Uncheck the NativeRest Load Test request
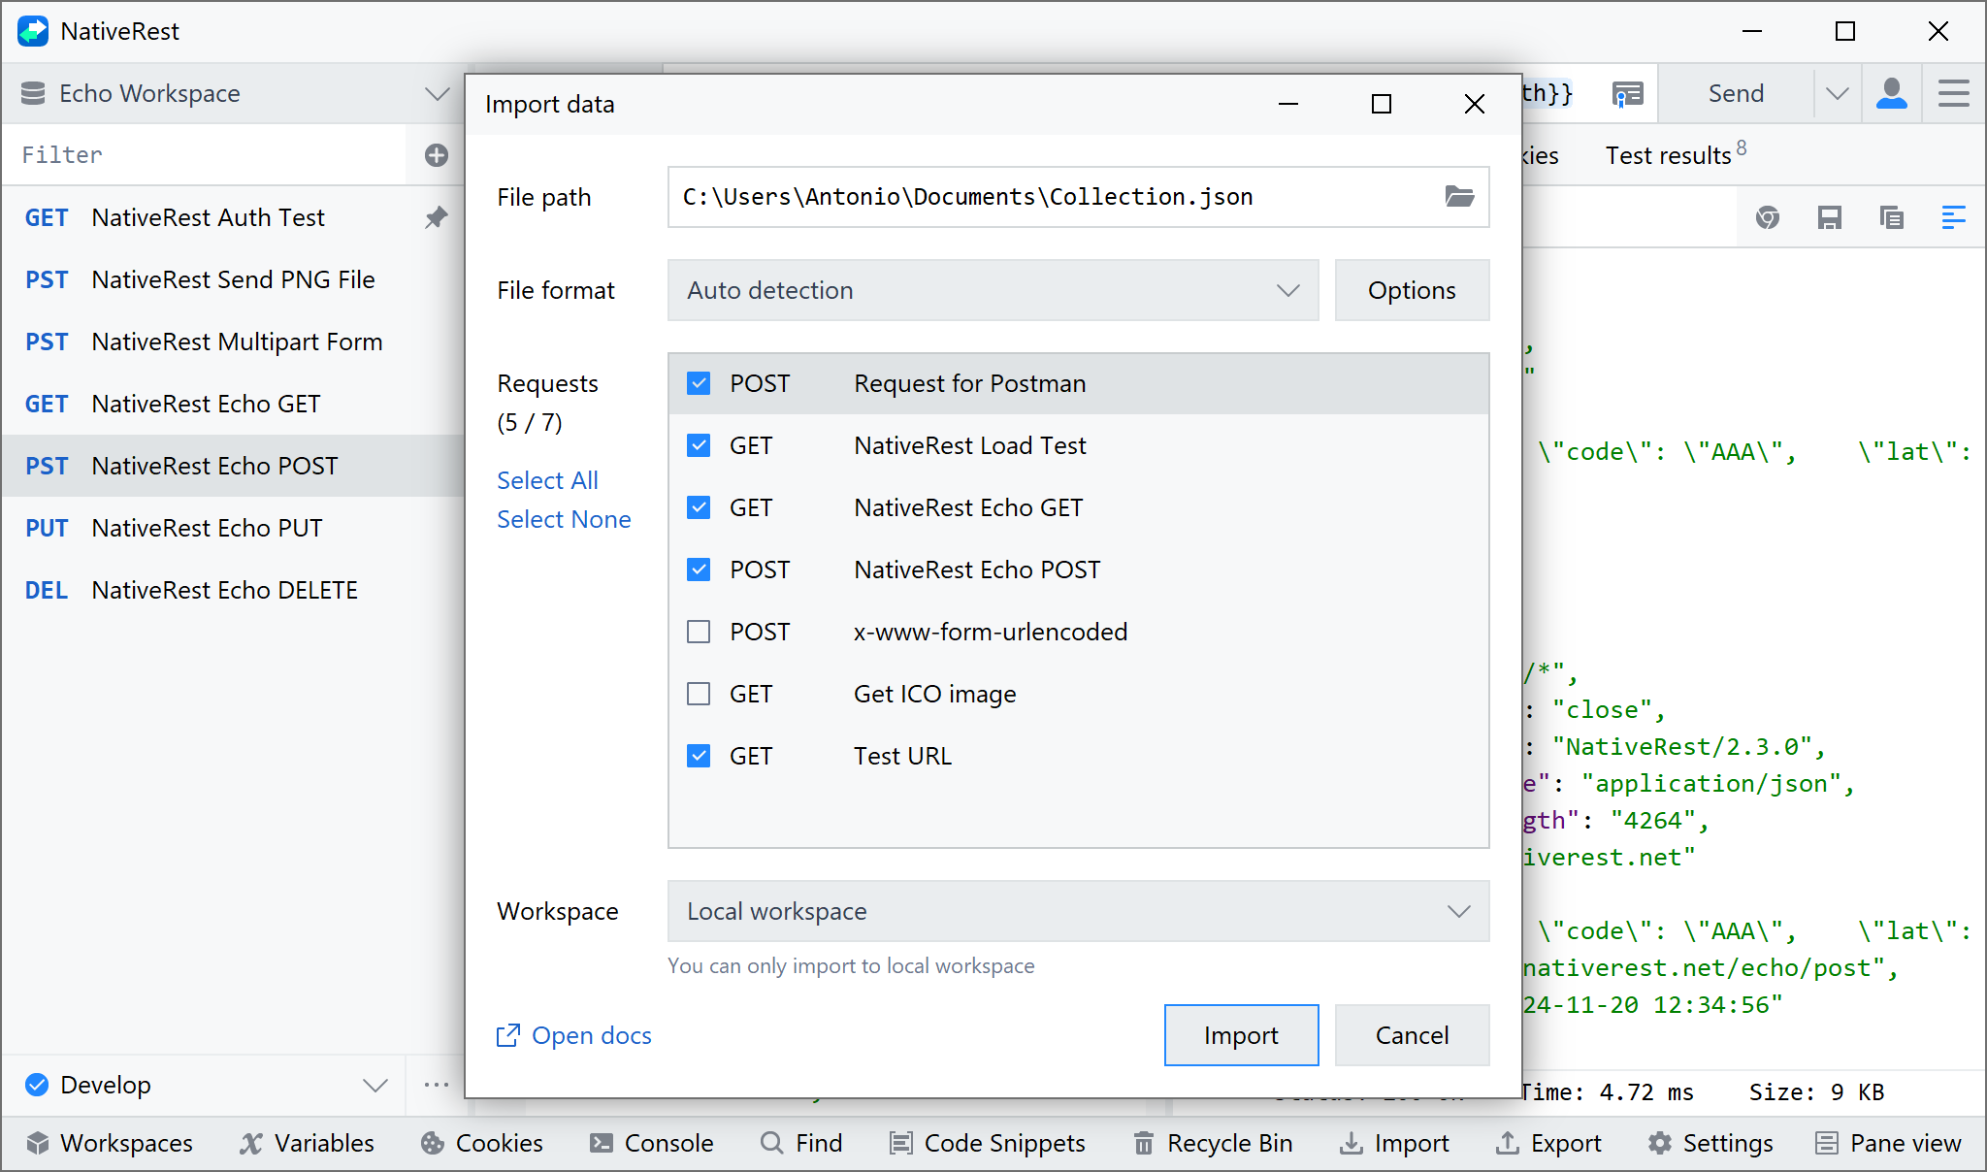 (698, 445)
